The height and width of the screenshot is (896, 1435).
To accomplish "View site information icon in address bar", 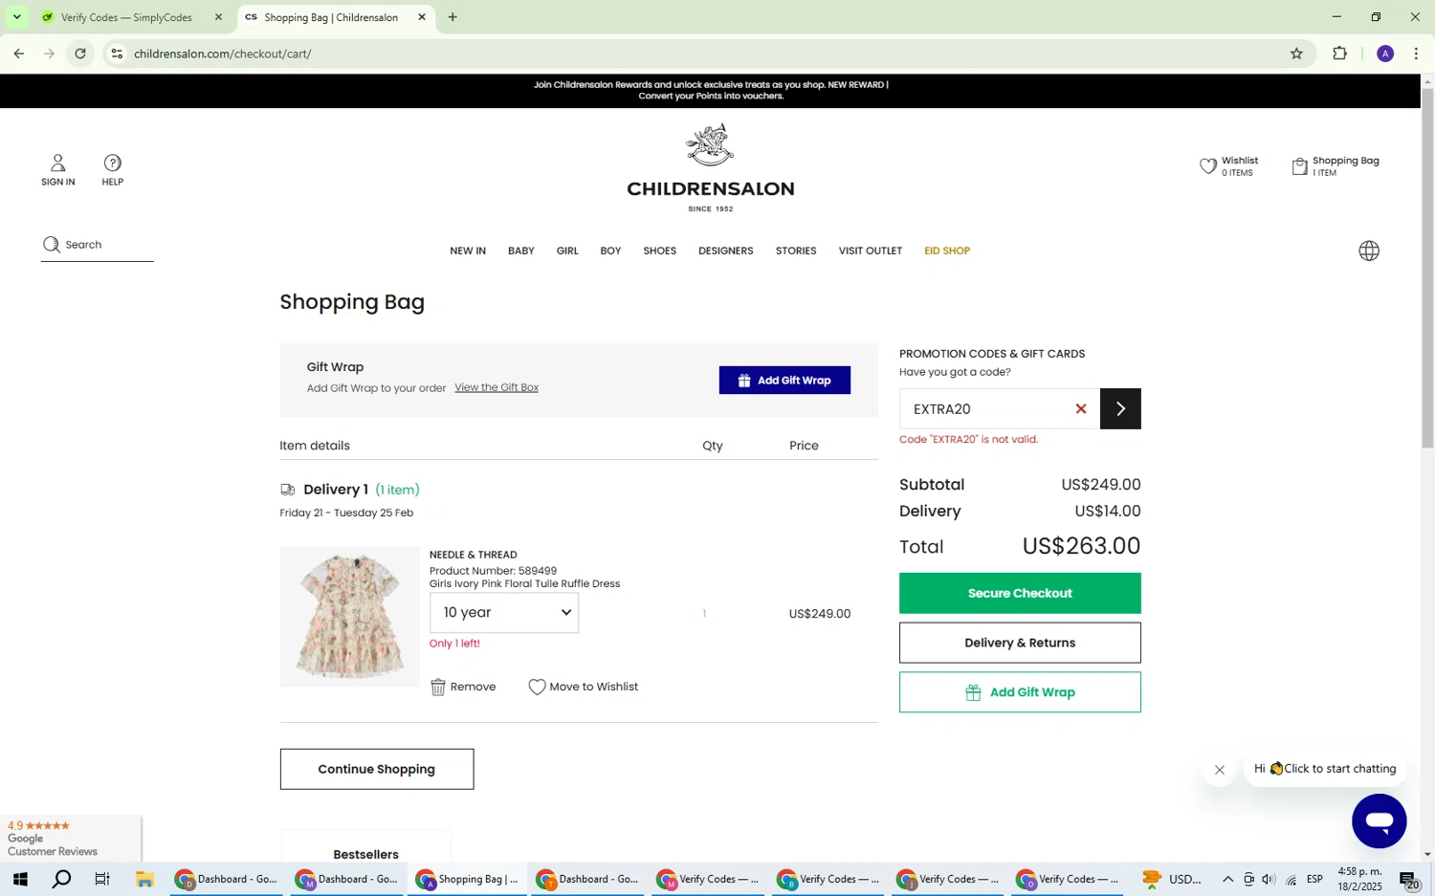I will point(117,54).
